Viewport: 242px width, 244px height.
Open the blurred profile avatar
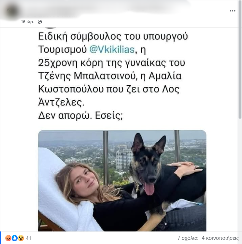tap(12, 11)
